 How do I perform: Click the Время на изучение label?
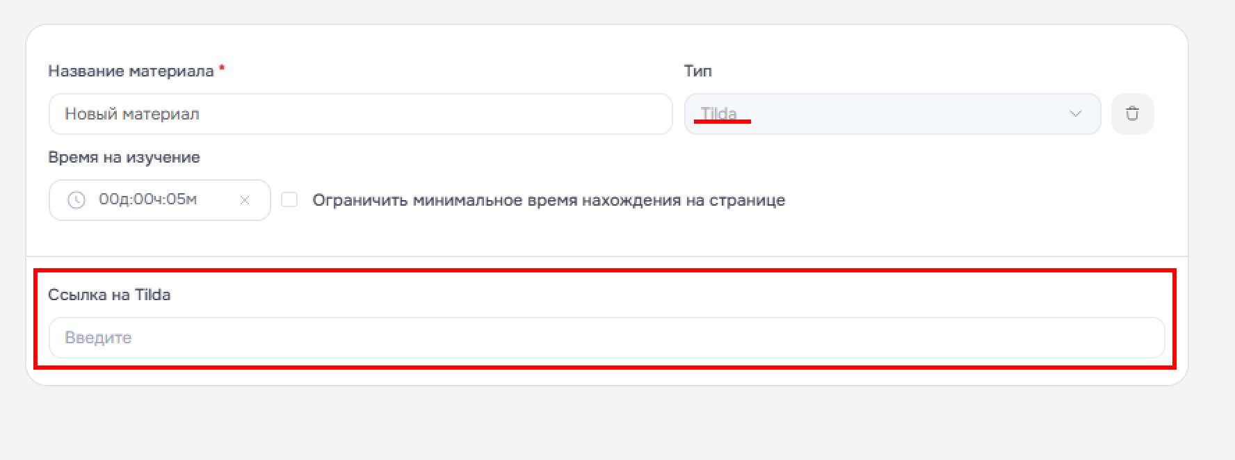[x=124, y=157]
